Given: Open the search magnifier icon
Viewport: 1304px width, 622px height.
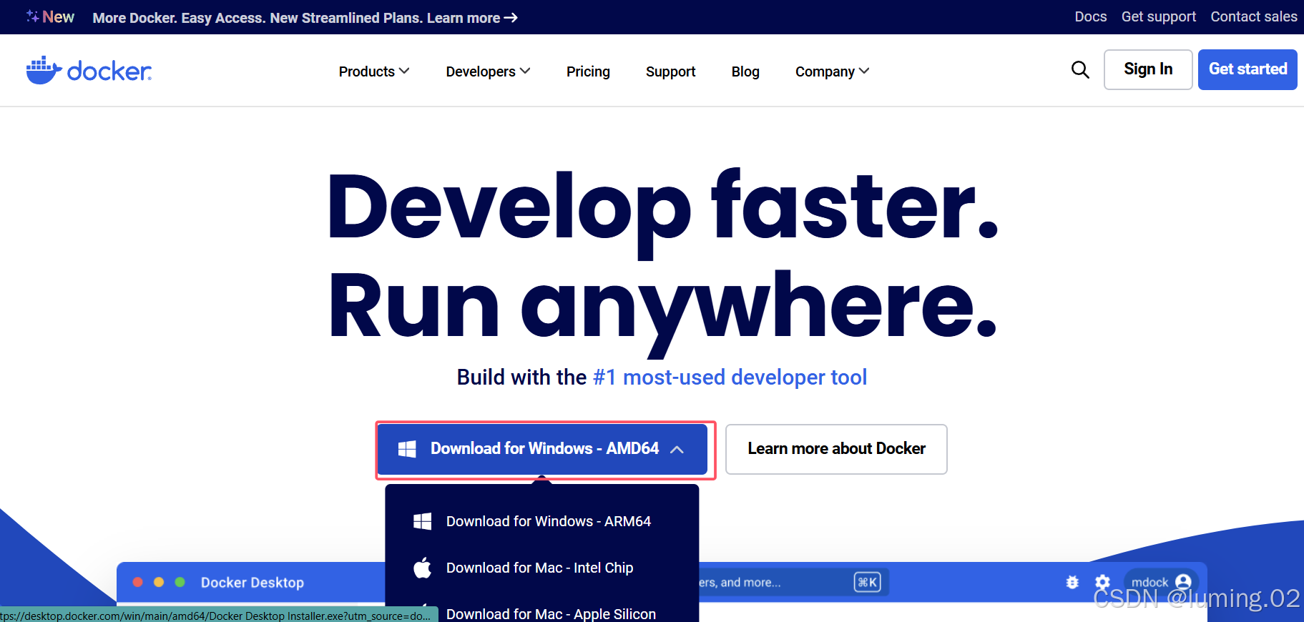Looking at the screenshot, I should pos(1080,69).
